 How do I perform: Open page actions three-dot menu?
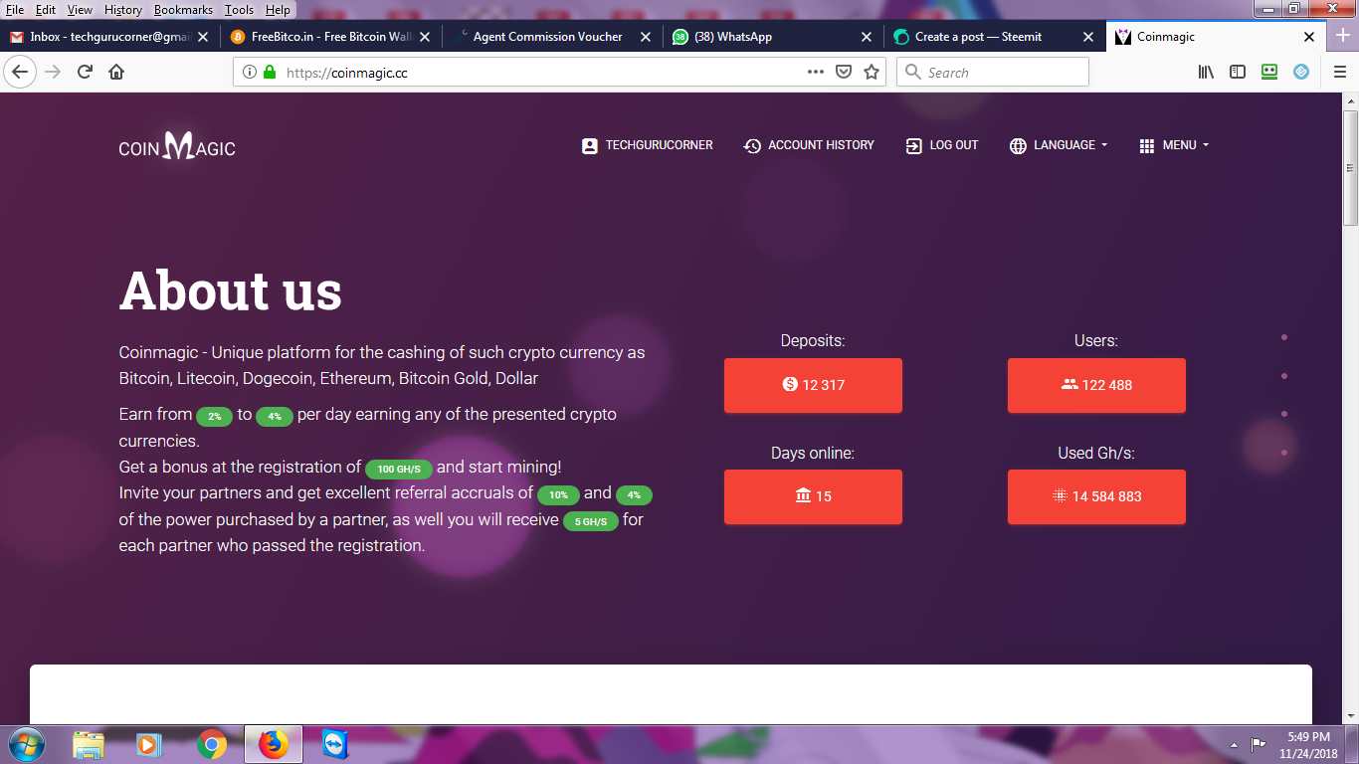pyautogui.click(x=816, y=72)
